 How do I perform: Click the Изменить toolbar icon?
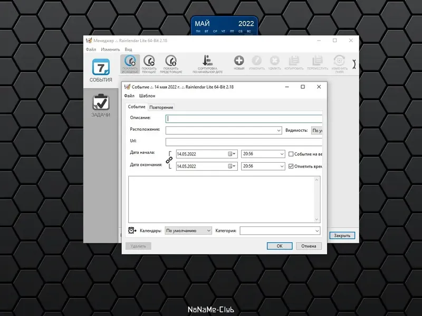pyautogui.click(x=257, y=63)
